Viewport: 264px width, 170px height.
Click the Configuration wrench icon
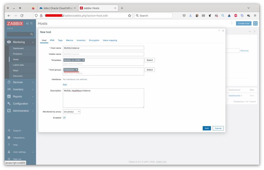(x=9, y=103)
